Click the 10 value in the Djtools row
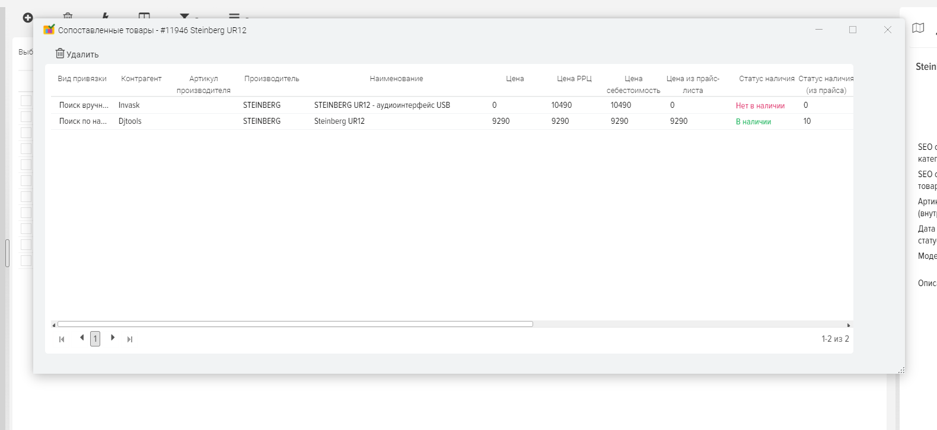 click(x=807, y=121)
